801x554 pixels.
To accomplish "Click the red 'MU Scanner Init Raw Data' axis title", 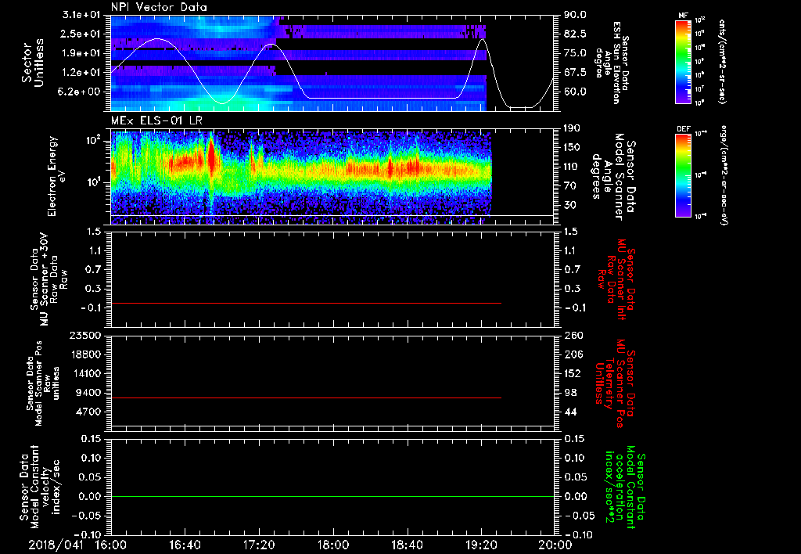I will (616, 280).
